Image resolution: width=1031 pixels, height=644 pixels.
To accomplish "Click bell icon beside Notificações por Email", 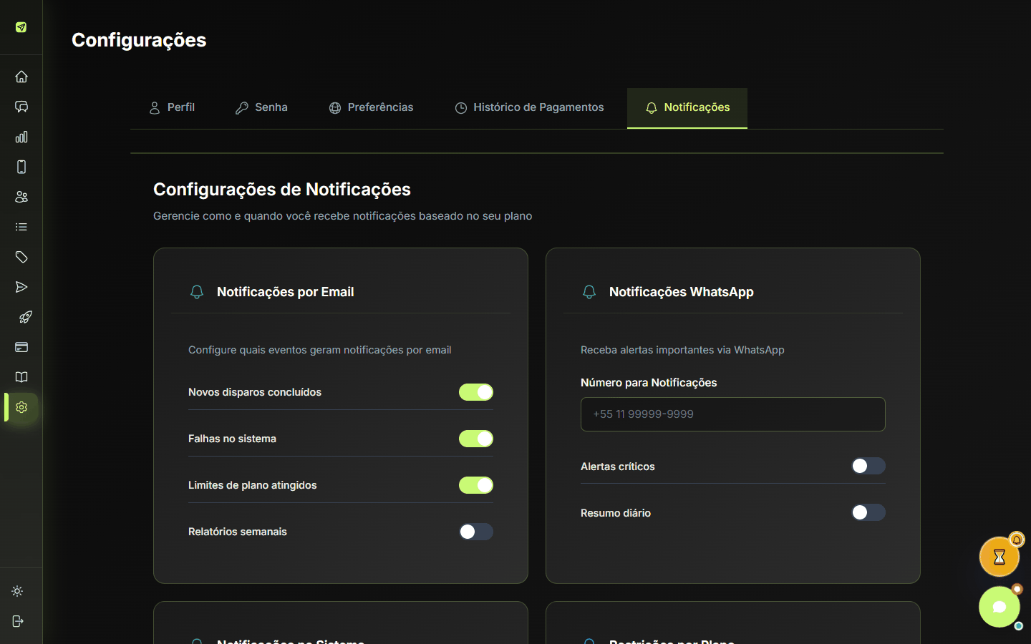I will click(197, 292).
